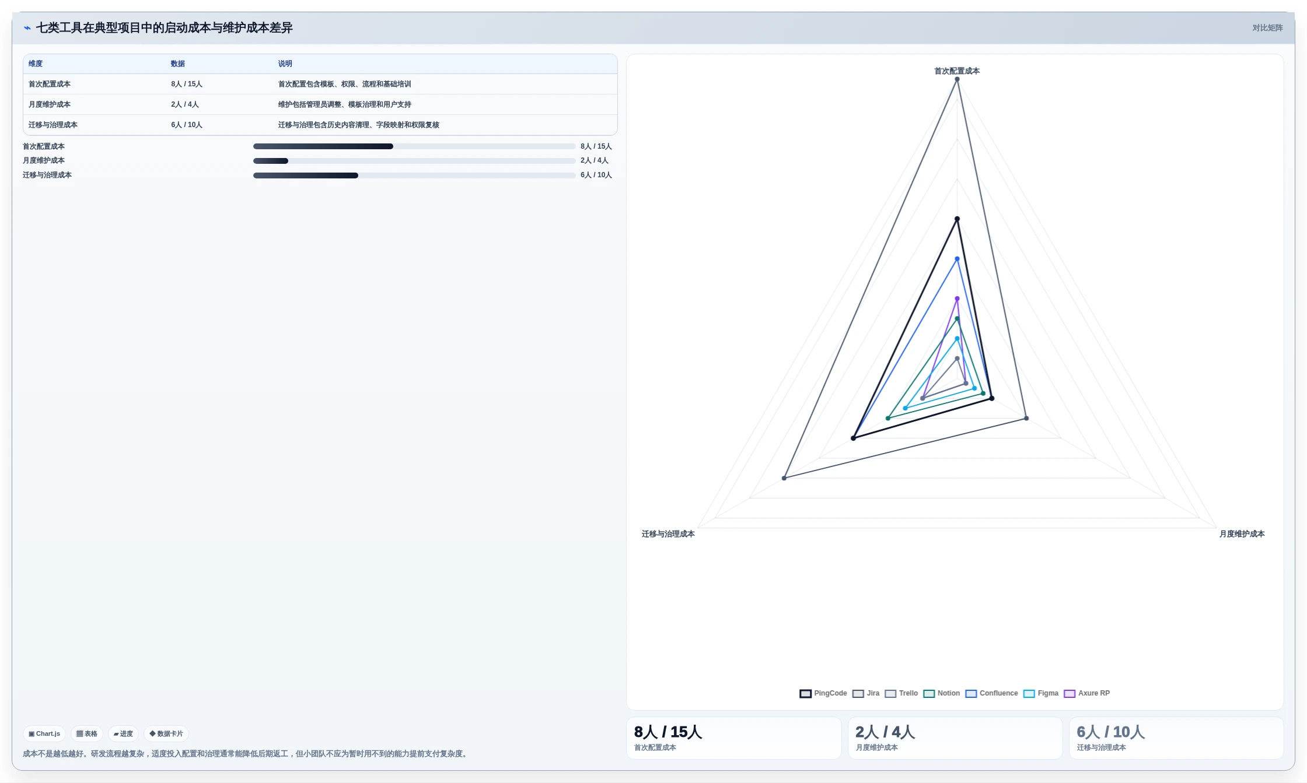Screen dimensions: 1307x783
Task: Hide the Notion dataset in legend
Action: point(942,693)
